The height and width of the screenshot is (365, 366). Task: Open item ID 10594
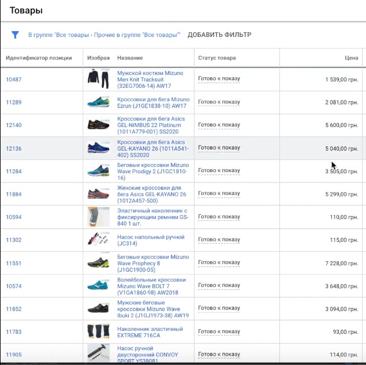click(13, 217)
